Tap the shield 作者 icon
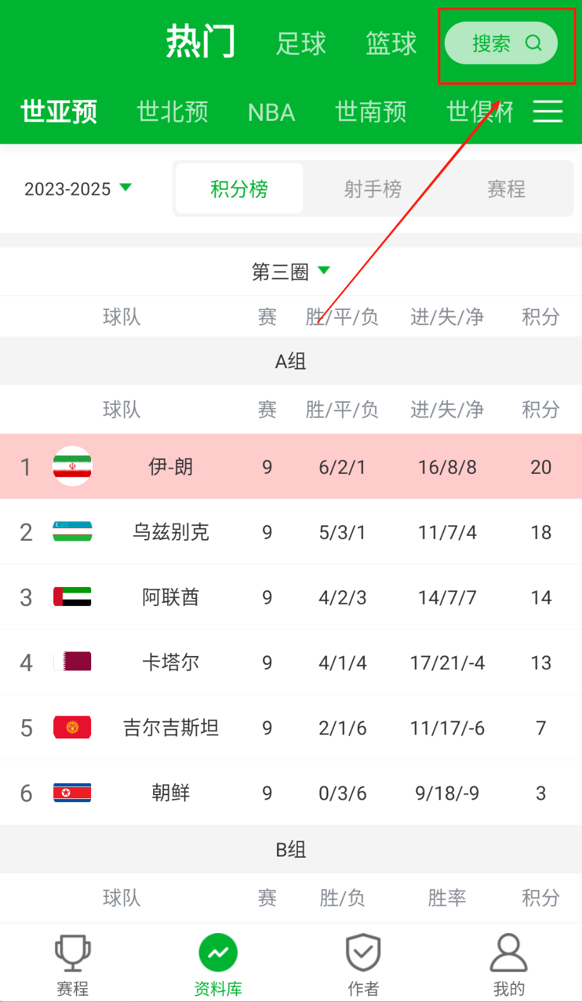Viewport: 582px width, 1002px height. (x=363, y=953)
